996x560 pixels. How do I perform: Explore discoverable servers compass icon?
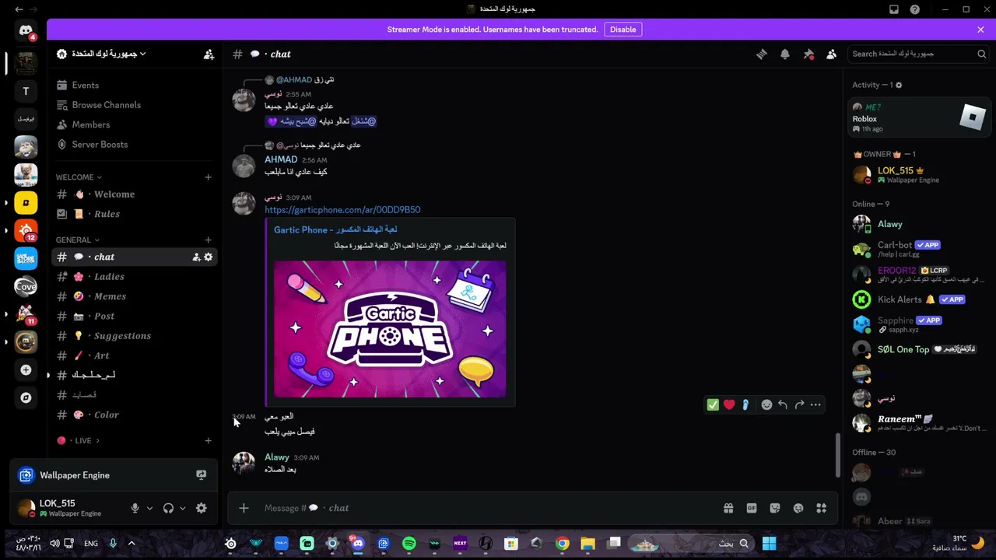click(x=26, y=398)
